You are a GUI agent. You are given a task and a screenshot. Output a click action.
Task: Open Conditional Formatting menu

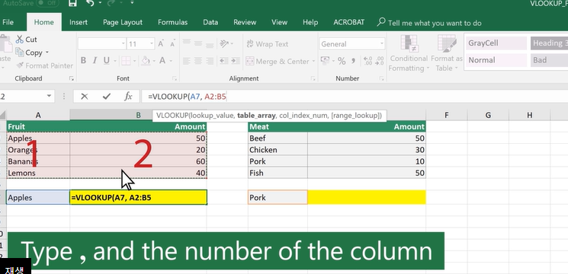coord(409,53)
